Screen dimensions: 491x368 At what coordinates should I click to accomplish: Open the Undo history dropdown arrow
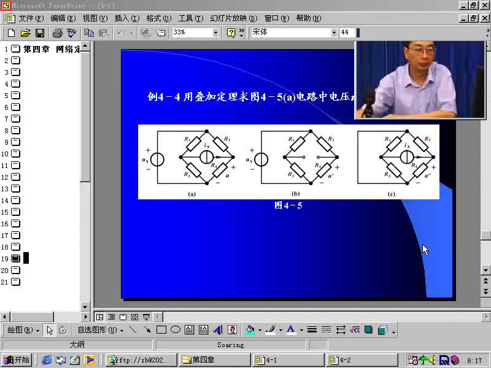(131, 33)
